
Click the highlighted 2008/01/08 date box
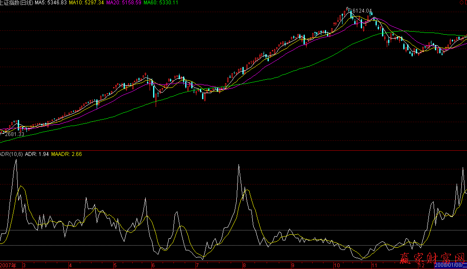click(x=449, y=265)
